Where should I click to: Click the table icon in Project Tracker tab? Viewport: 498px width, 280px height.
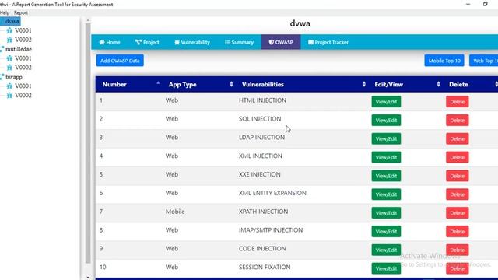click(310, 42)
